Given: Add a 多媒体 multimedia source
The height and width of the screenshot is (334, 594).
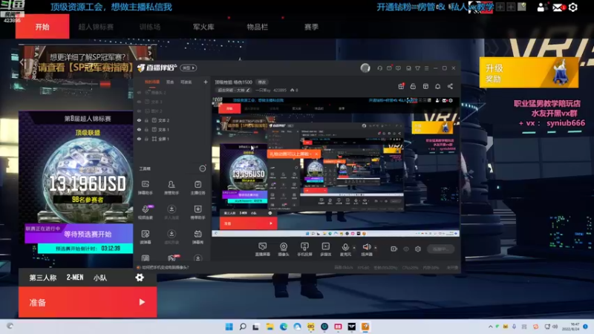Looking at the screenshot, I should (x=325, y=249).
